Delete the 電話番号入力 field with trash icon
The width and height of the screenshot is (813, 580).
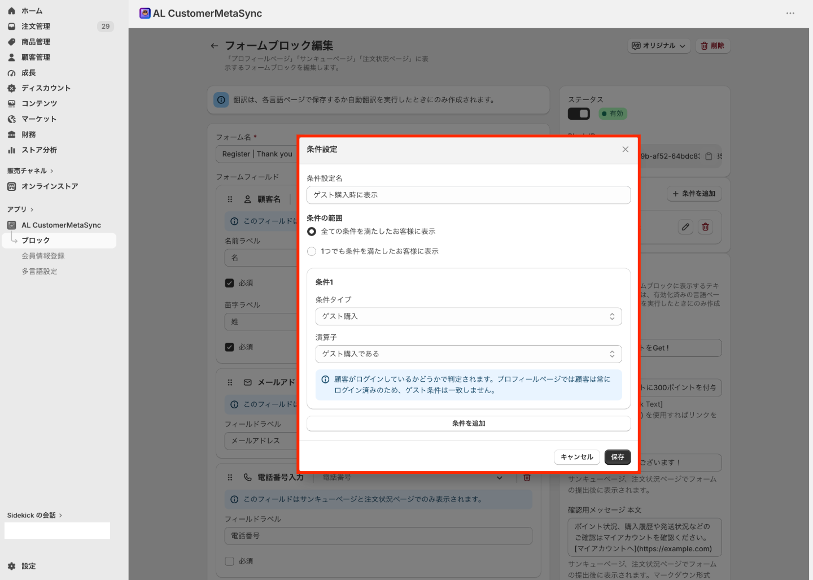tap(527, 477)
